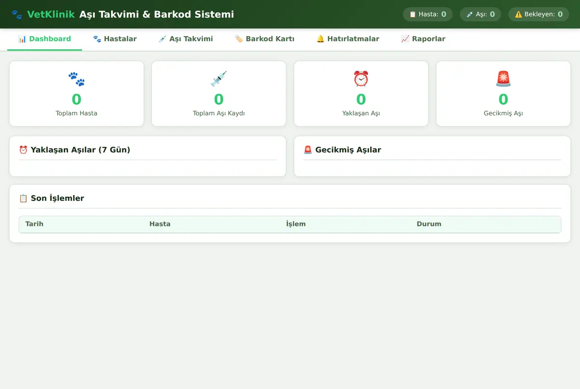Click the Yaklaşan Aşı card label
The height and width of the screenshot is (389, 580).
361,113
